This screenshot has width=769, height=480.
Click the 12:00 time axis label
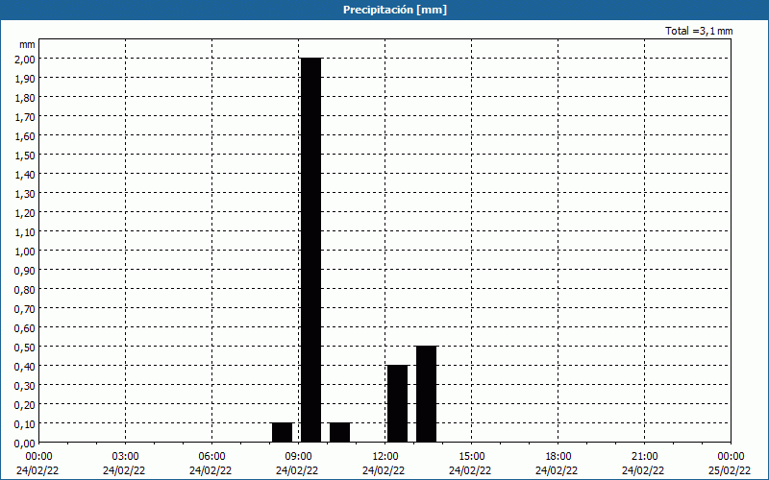point(385,457)
